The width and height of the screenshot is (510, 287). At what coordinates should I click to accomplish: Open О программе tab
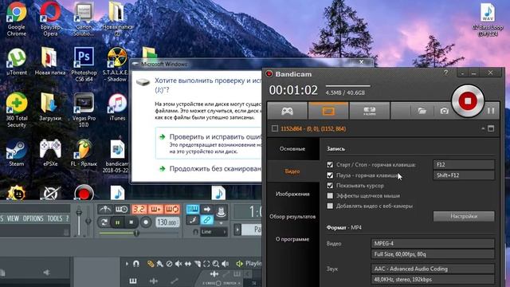coord(292,239)
